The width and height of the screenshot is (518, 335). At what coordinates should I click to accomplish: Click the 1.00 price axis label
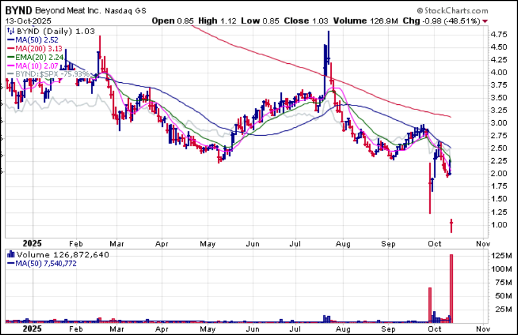499,224
